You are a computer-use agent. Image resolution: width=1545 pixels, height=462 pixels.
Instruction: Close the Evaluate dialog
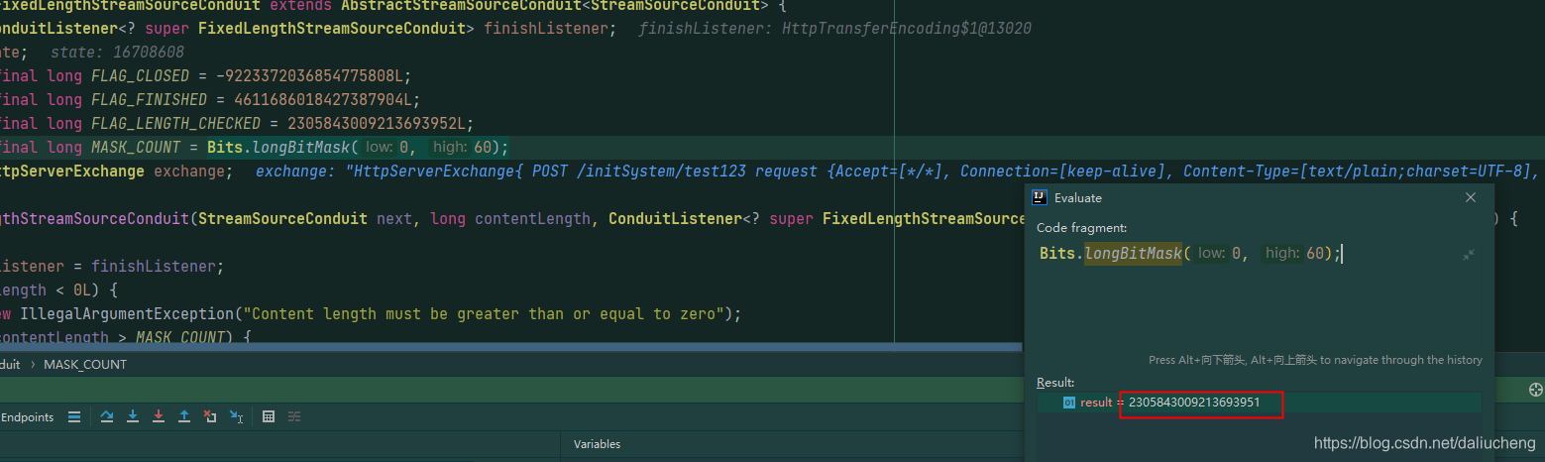(x=1471, y=197)
